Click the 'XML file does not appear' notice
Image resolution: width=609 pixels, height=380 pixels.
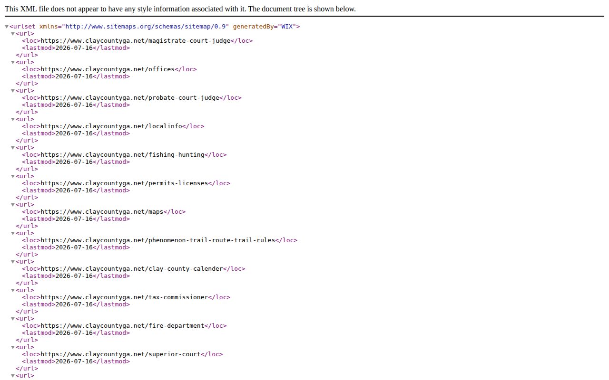point(180,9)
